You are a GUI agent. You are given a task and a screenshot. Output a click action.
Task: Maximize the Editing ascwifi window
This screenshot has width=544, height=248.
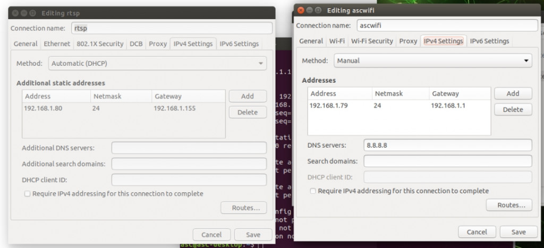click(318, 11)
